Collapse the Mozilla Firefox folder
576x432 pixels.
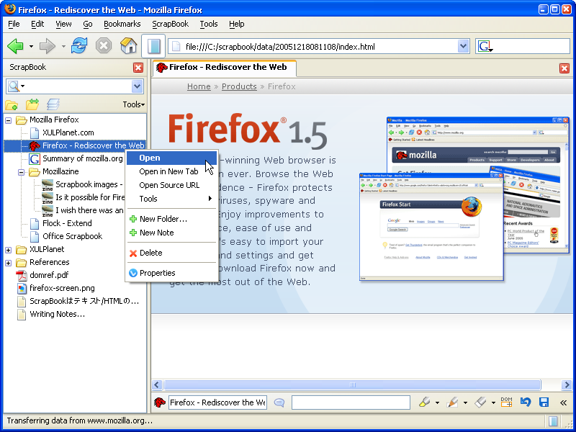pos(9,120)
